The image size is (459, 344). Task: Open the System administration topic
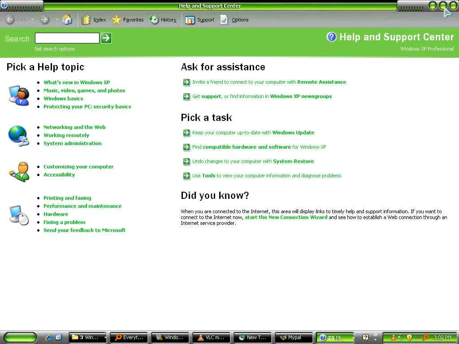click(73, 143)
